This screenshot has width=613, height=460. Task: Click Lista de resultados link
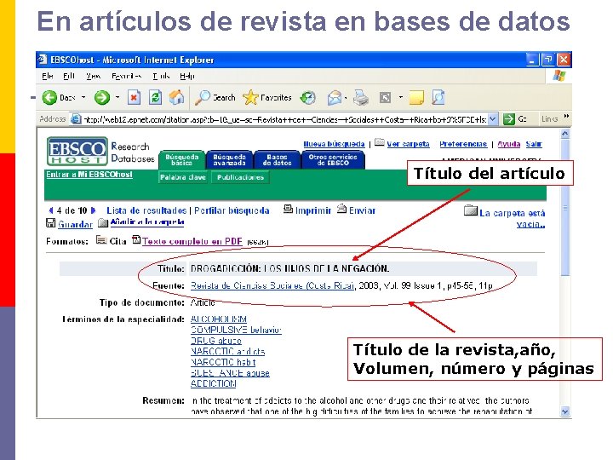click(x=146, y=210)
